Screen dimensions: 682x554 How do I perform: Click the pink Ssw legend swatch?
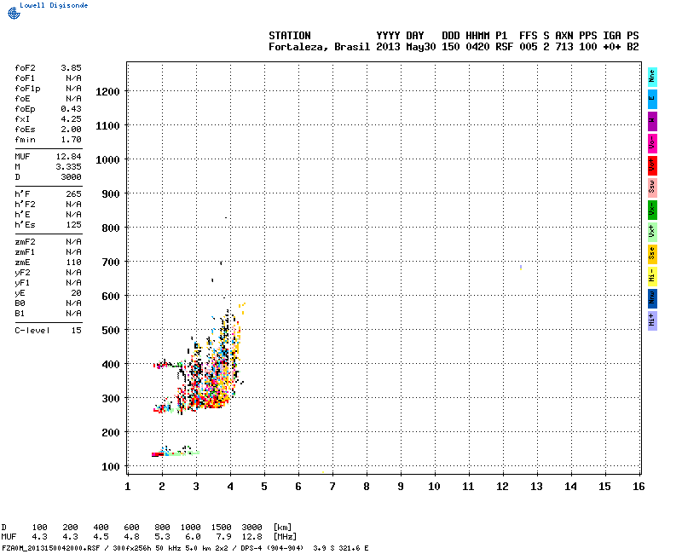point(652,188)
